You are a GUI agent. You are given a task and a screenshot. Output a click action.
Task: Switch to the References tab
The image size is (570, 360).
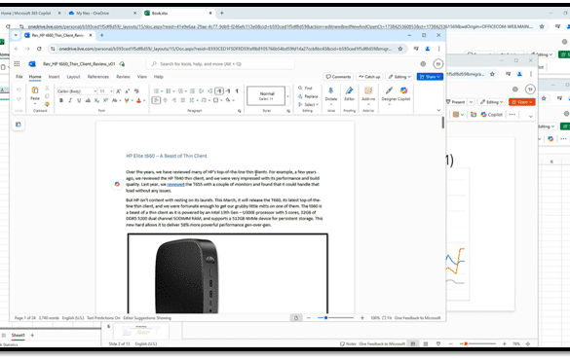click(x=98, y=77)
